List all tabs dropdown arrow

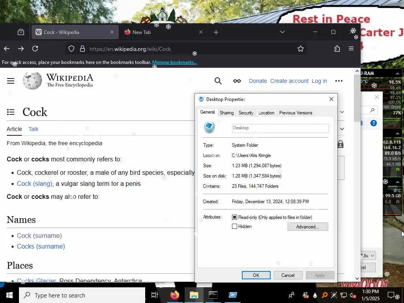(x=282, y=32)
